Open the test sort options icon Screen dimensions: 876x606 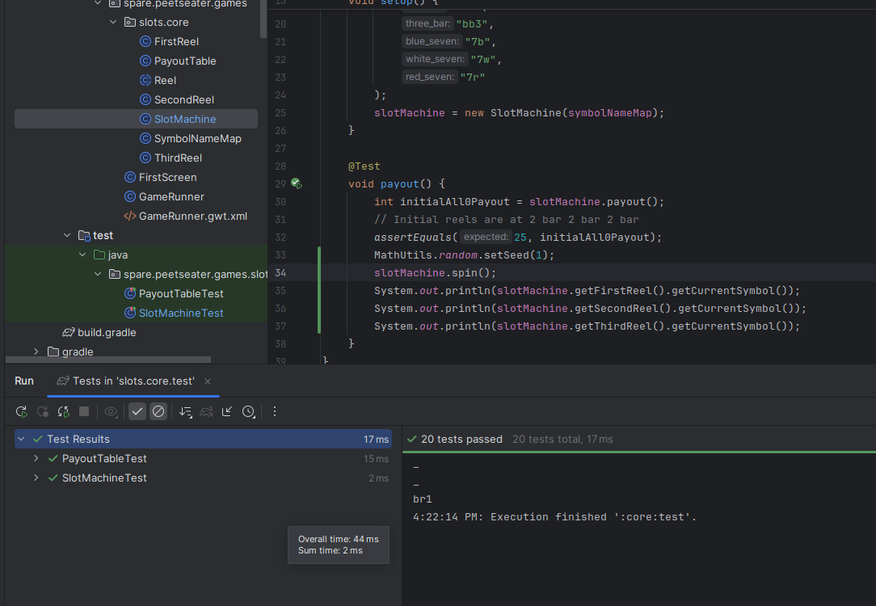pyautogui.click(x=185, y=412)
